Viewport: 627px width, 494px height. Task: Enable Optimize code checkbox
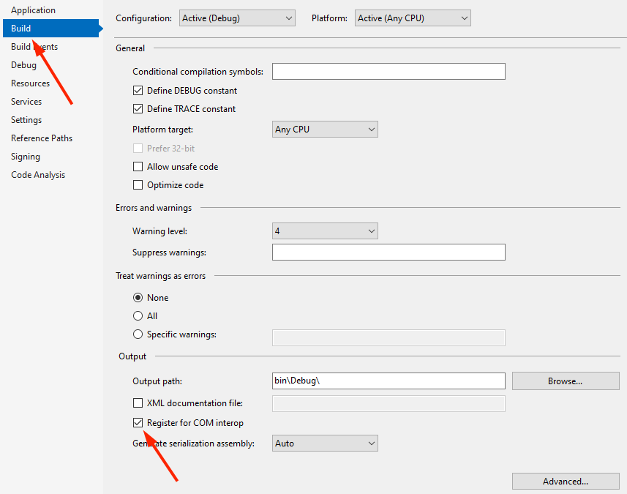[138, 185]
